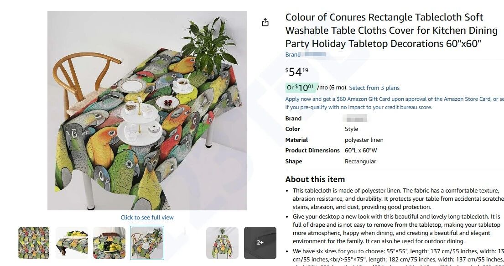Click the Product Dimensions 60"L x 60"W value

pos(361,151)
